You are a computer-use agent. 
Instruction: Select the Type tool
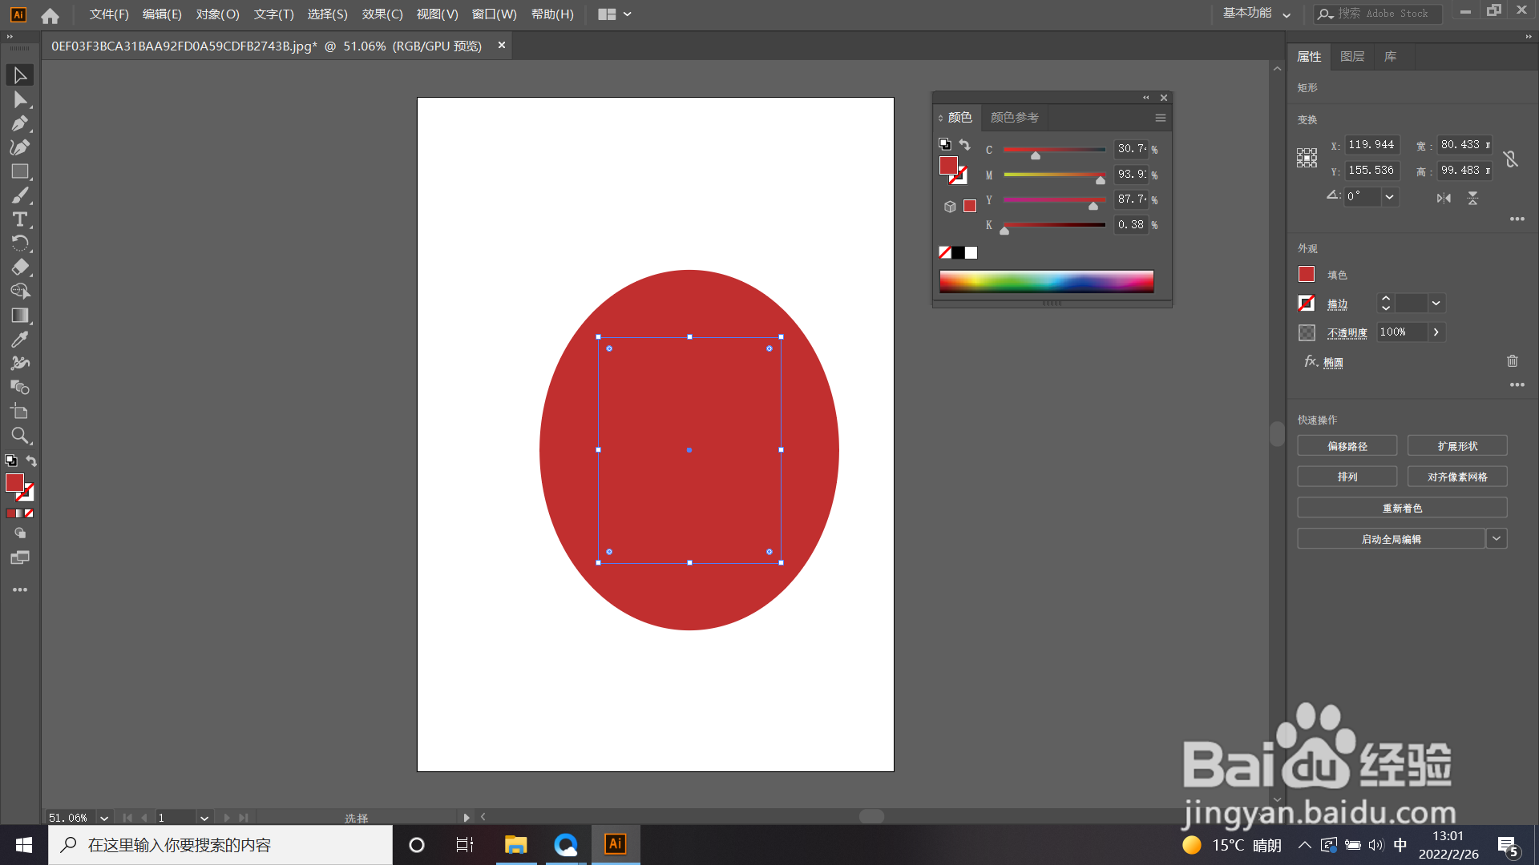[x=20, y=219]
